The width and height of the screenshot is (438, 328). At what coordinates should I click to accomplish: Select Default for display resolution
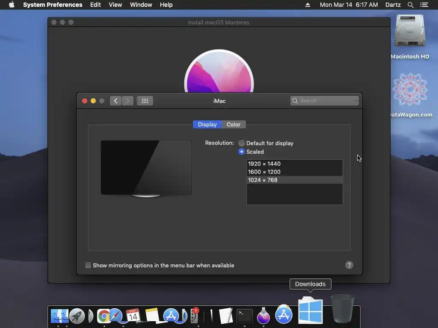point(242,143)
